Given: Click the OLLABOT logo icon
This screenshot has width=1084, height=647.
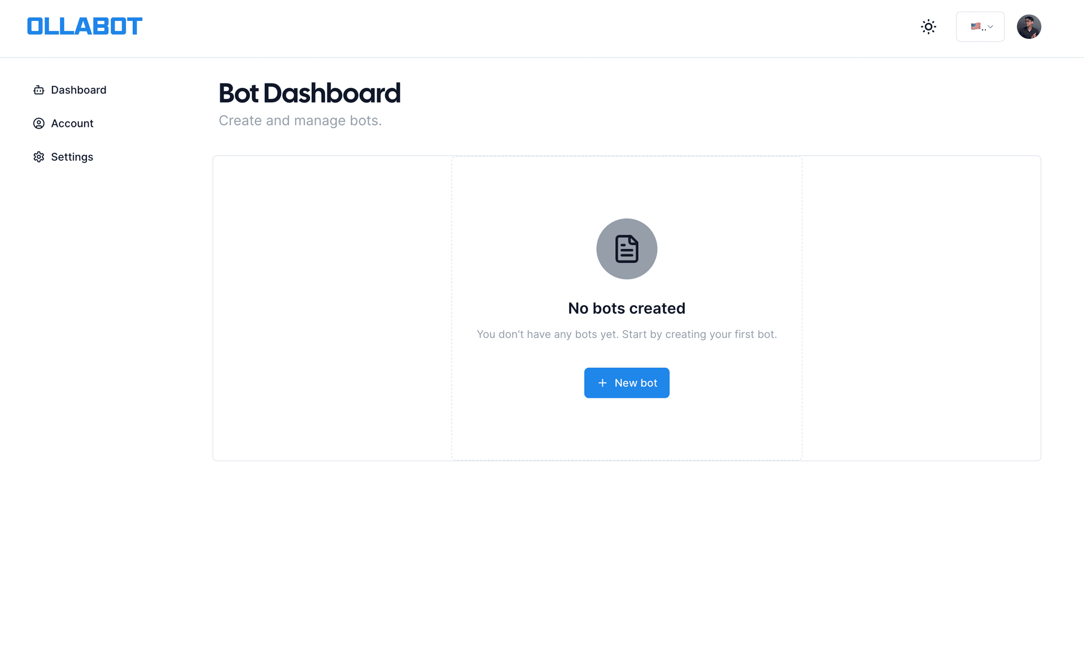Looking at the screenshot, I should [x=85, y=26].
